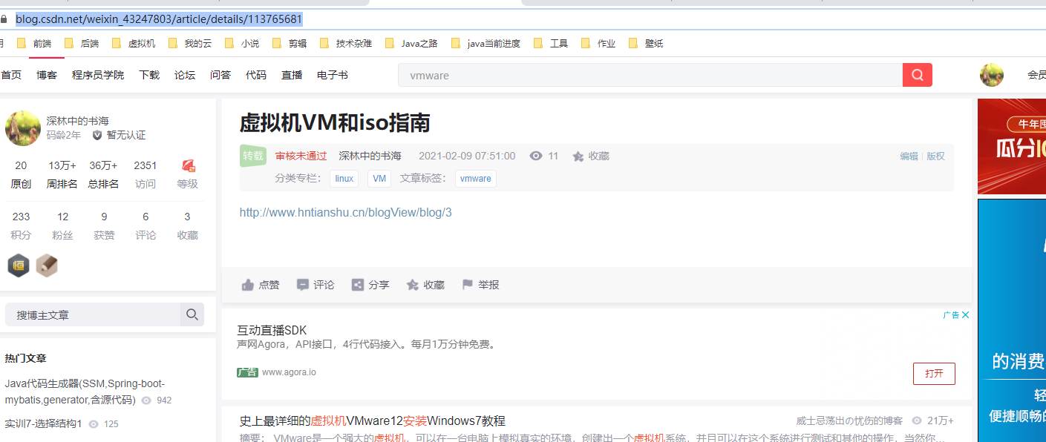Open the 博客 navigation item
1046x442 pixels.
[x=47, y=75]
